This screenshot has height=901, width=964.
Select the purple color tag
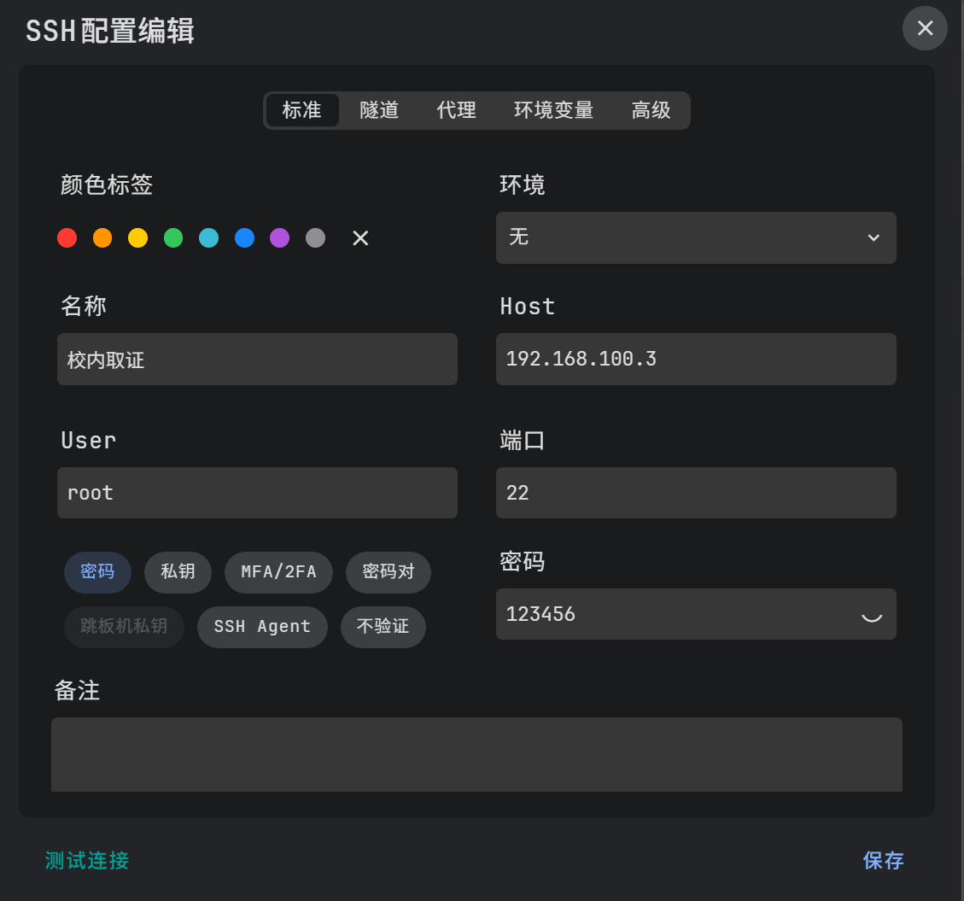click(280, 238)
